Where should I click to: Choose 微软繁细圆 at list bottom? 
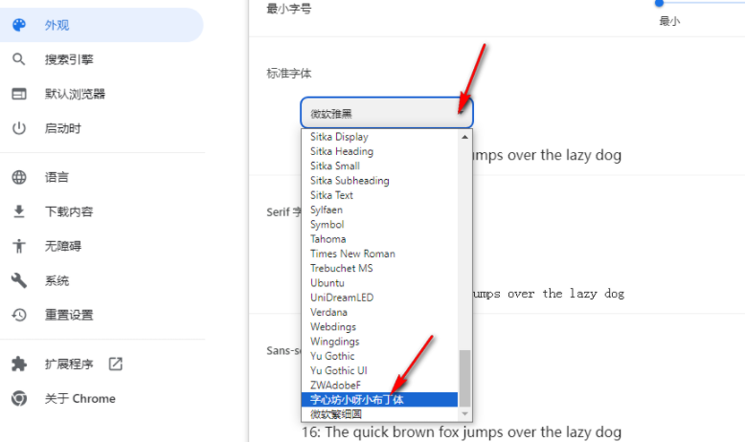click(x=379, y=414)
